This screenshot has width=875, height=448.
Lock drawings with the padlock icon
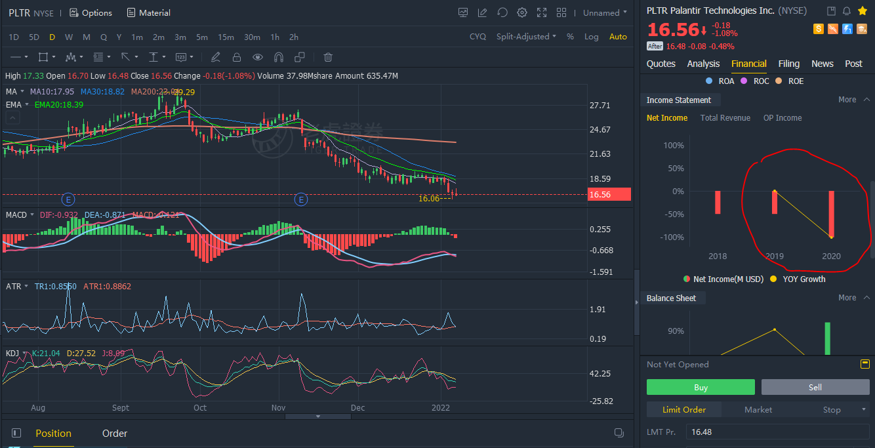(236, 57)
